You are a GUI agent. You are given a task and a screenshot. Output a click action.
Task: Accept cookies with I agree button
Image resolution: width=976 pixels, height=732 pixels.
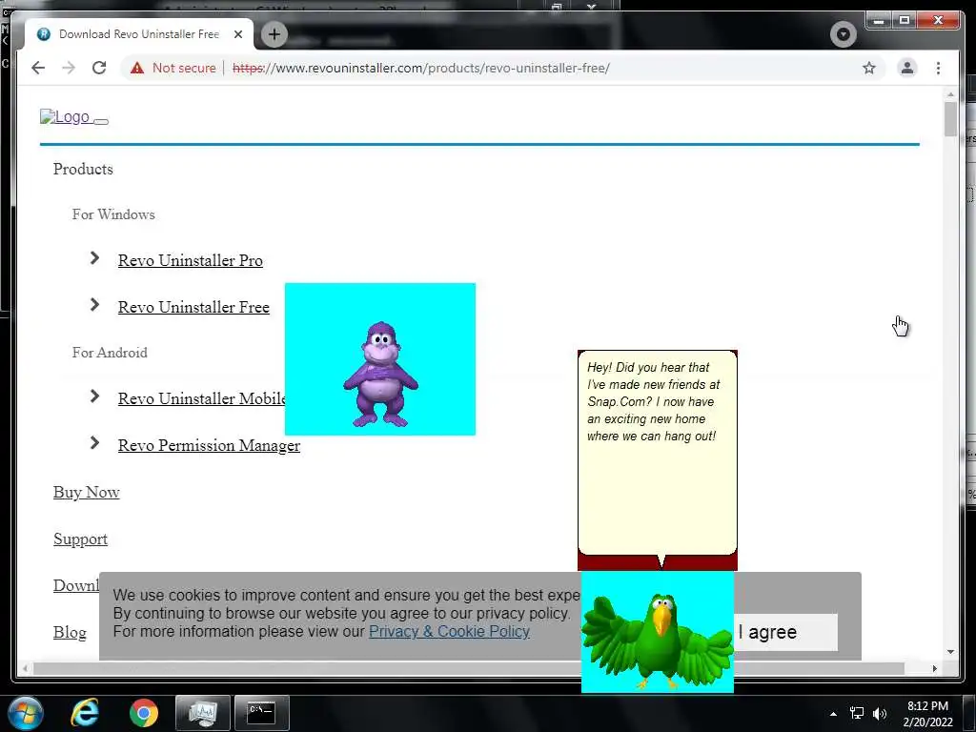[785, 633]
